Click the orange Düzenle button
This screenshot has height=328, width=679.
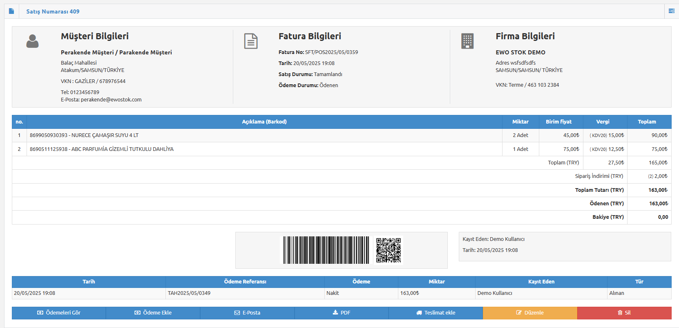tap(530, 313)
